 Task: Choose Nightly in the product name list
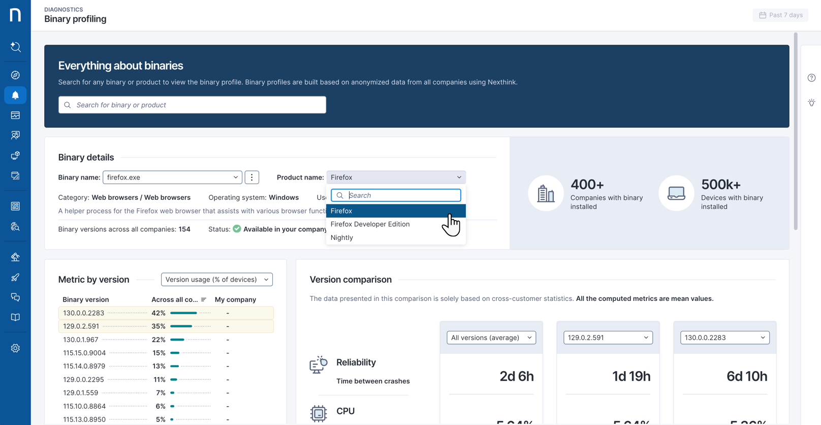pyautogui.click(x=342, y=237)
